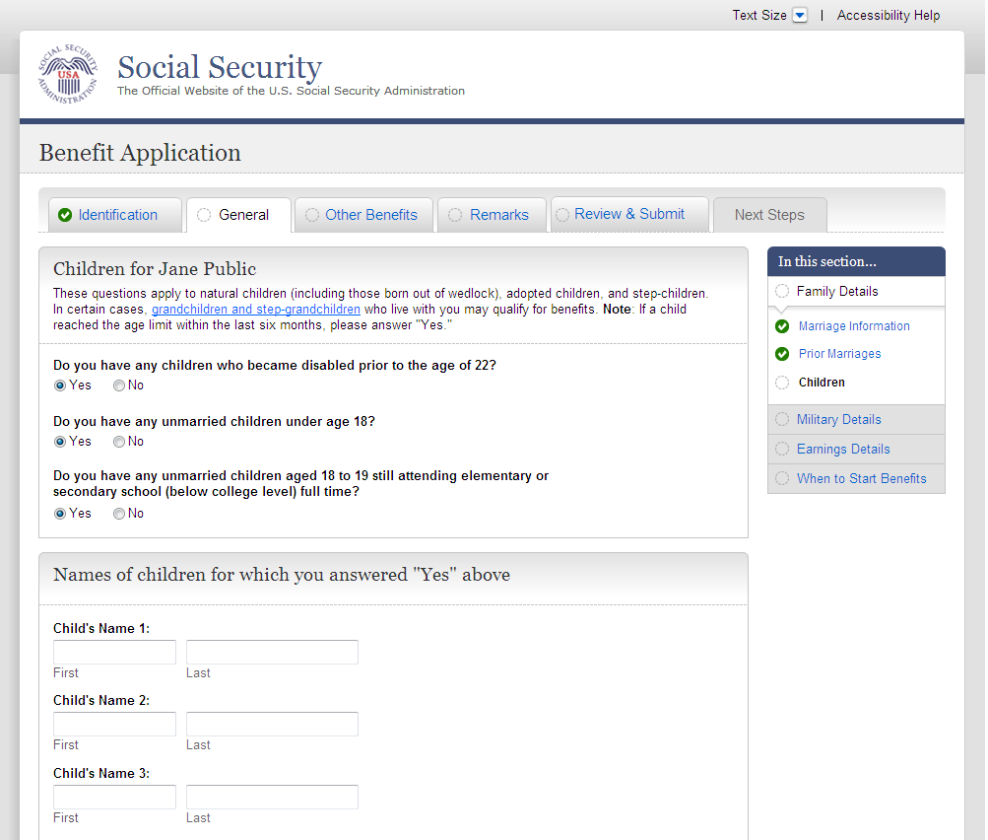Choose Yes for children aged 18 to 19
This screenshot has width=988, height=840.
point(60,514)
